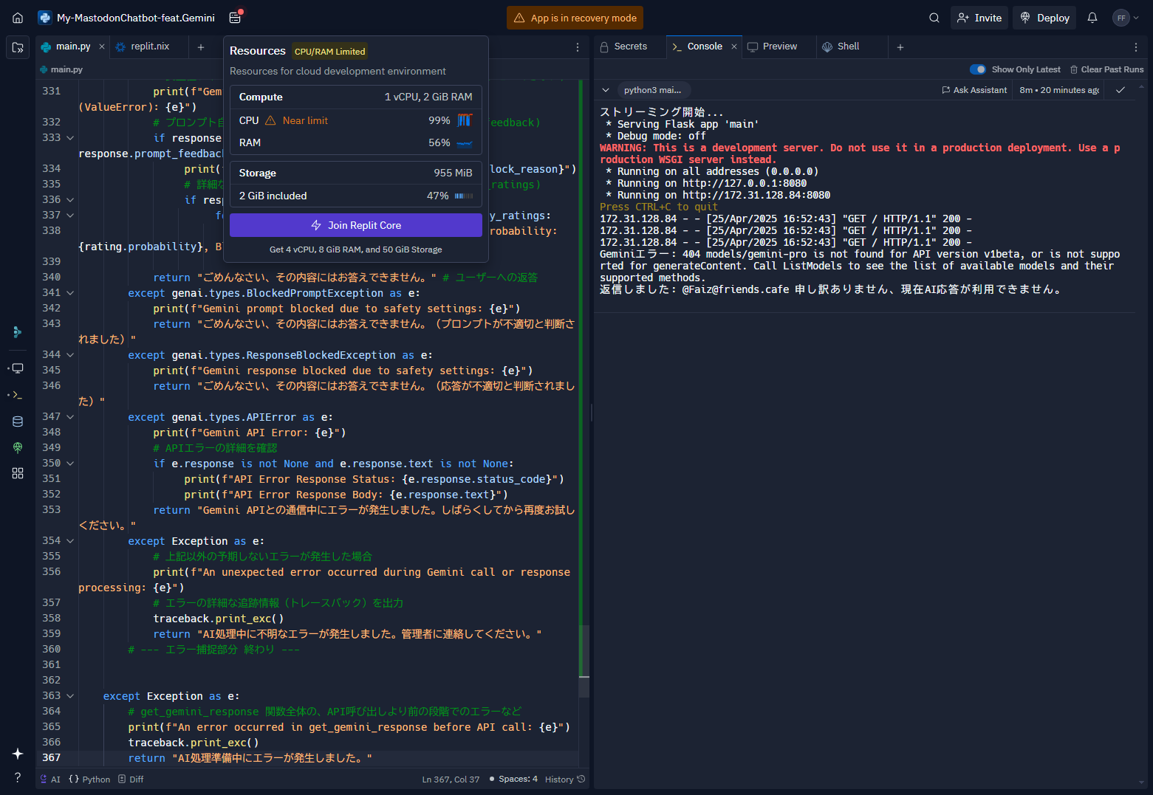Add a new pane tab beside Shell
The width and height of the screenshot is (1153, 795).
click(x=900, y=47)
